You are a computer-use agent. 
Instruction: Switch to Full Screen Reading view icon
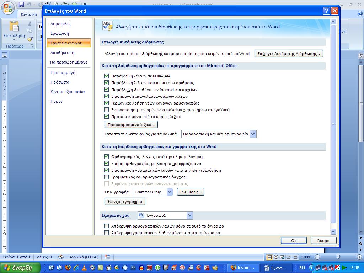[276, 257]
